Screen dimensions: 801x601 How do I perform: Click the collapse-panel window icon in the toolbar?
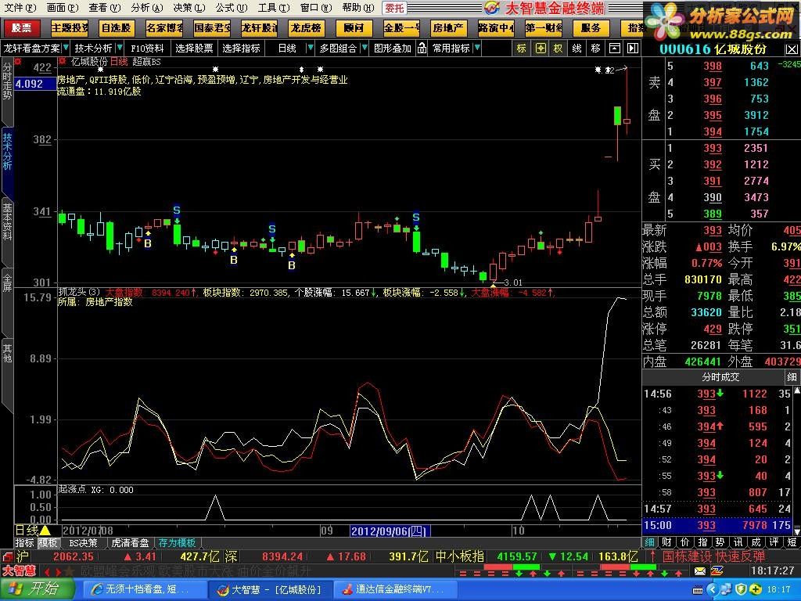615,48
